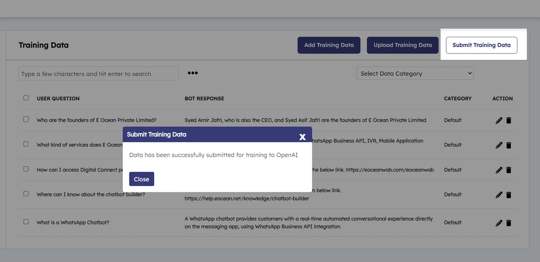Open the three-dots options next to search
540x262 pixels.
tap(193, 73)
